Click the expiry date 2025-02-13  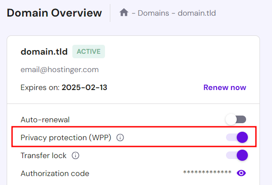click(84, 87)
